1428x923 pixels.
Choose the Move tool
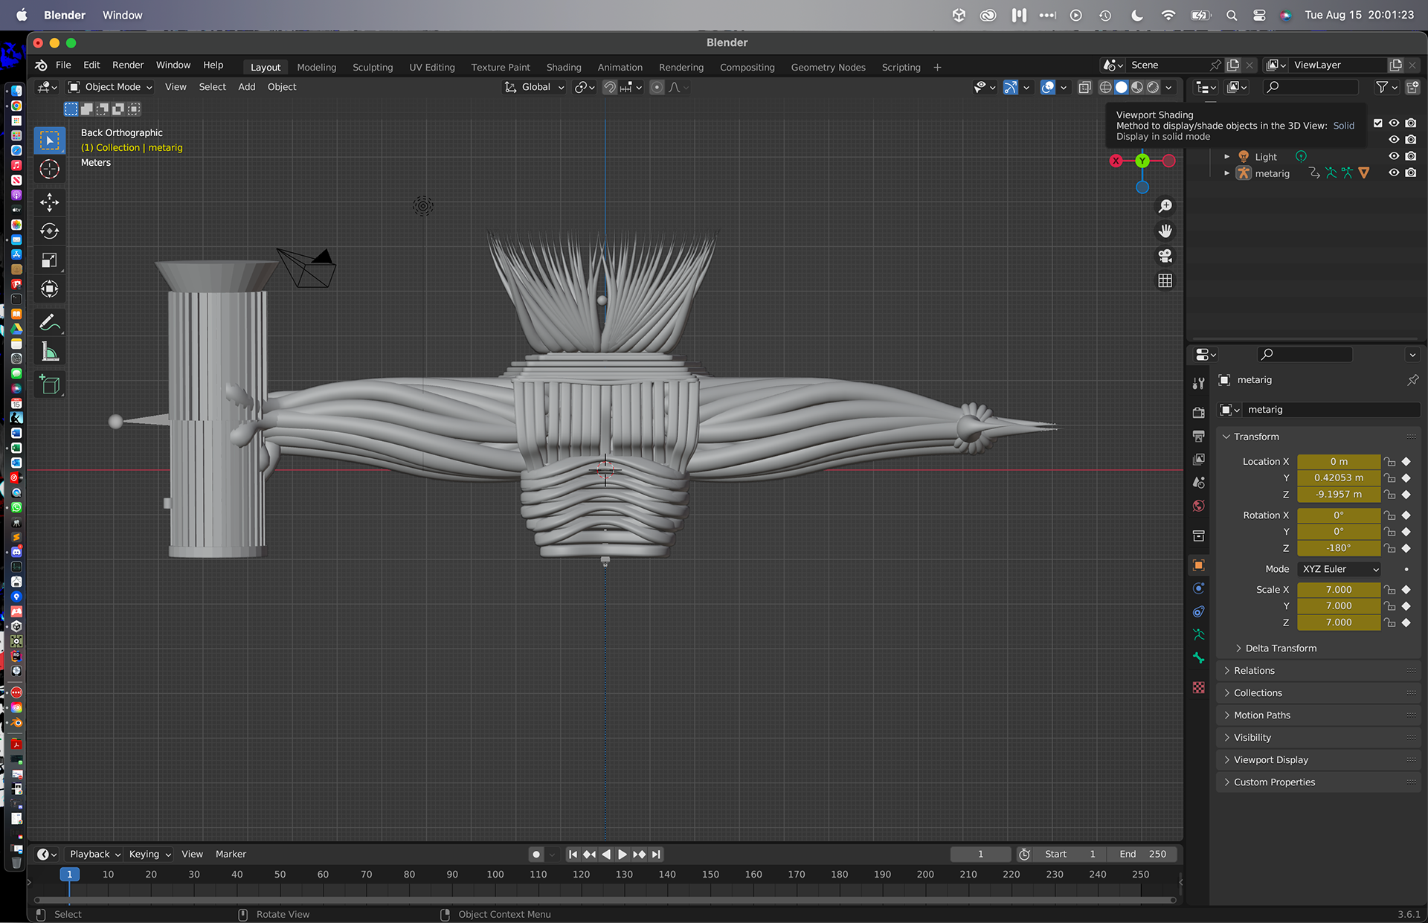click(50, 202)
